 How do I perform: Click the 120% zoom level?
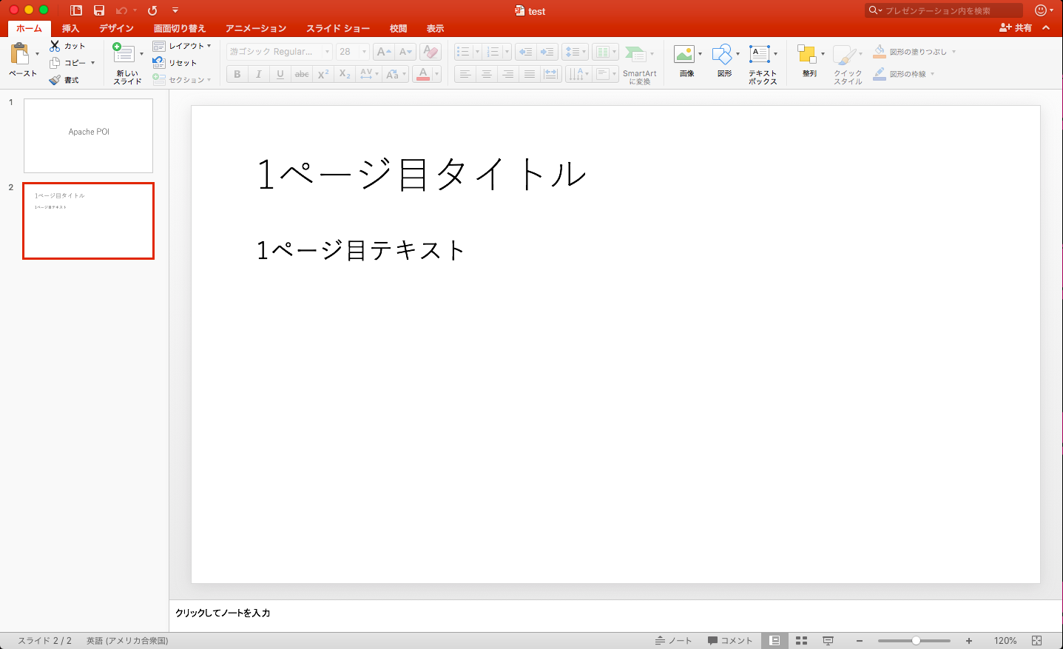1005,641
